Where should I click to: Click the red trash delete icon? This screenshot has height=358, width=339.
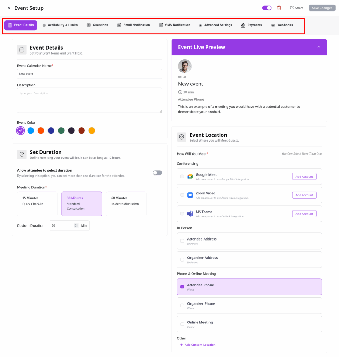tap(279, 8)
